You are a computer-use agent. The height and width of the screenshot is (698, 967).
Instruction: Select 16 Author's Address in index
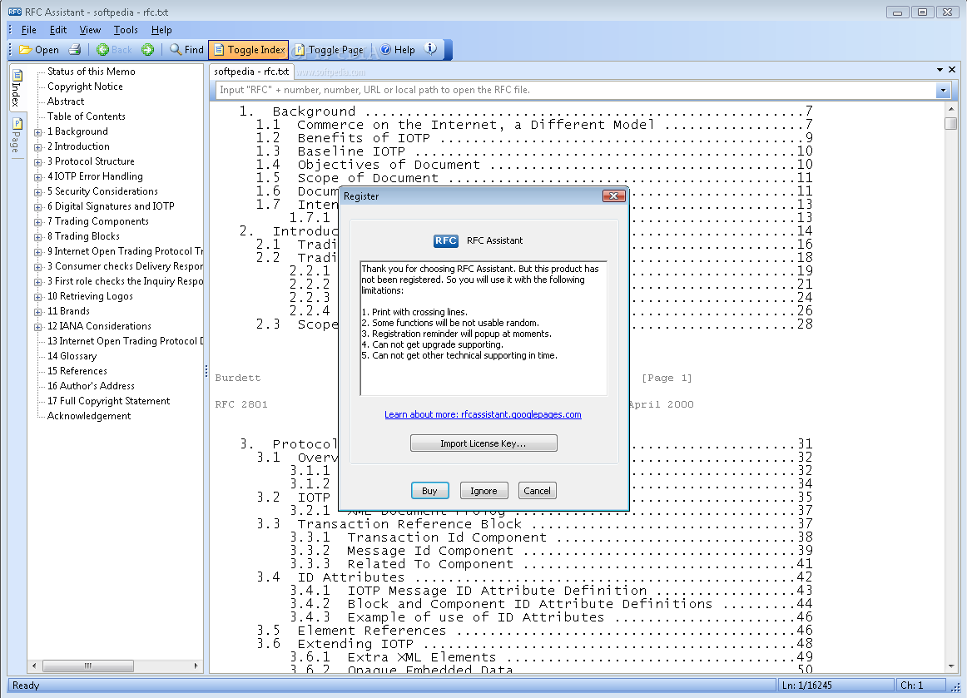tap(92, 386)
